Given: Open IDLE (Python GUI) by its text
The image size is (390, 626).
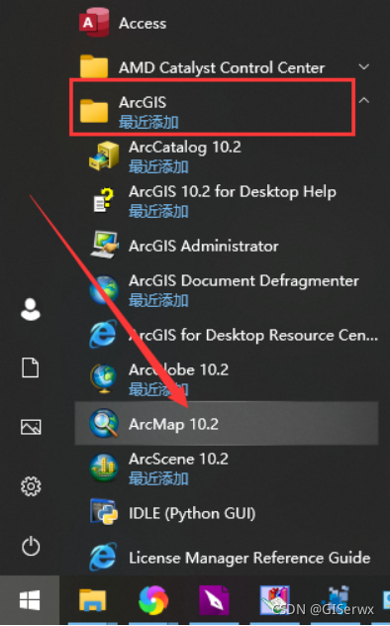Looking at the screenshot, I should [x=192, y=513].
